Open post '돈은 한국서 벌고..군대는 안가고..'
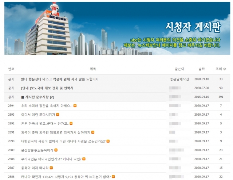 tap(45, 124)
